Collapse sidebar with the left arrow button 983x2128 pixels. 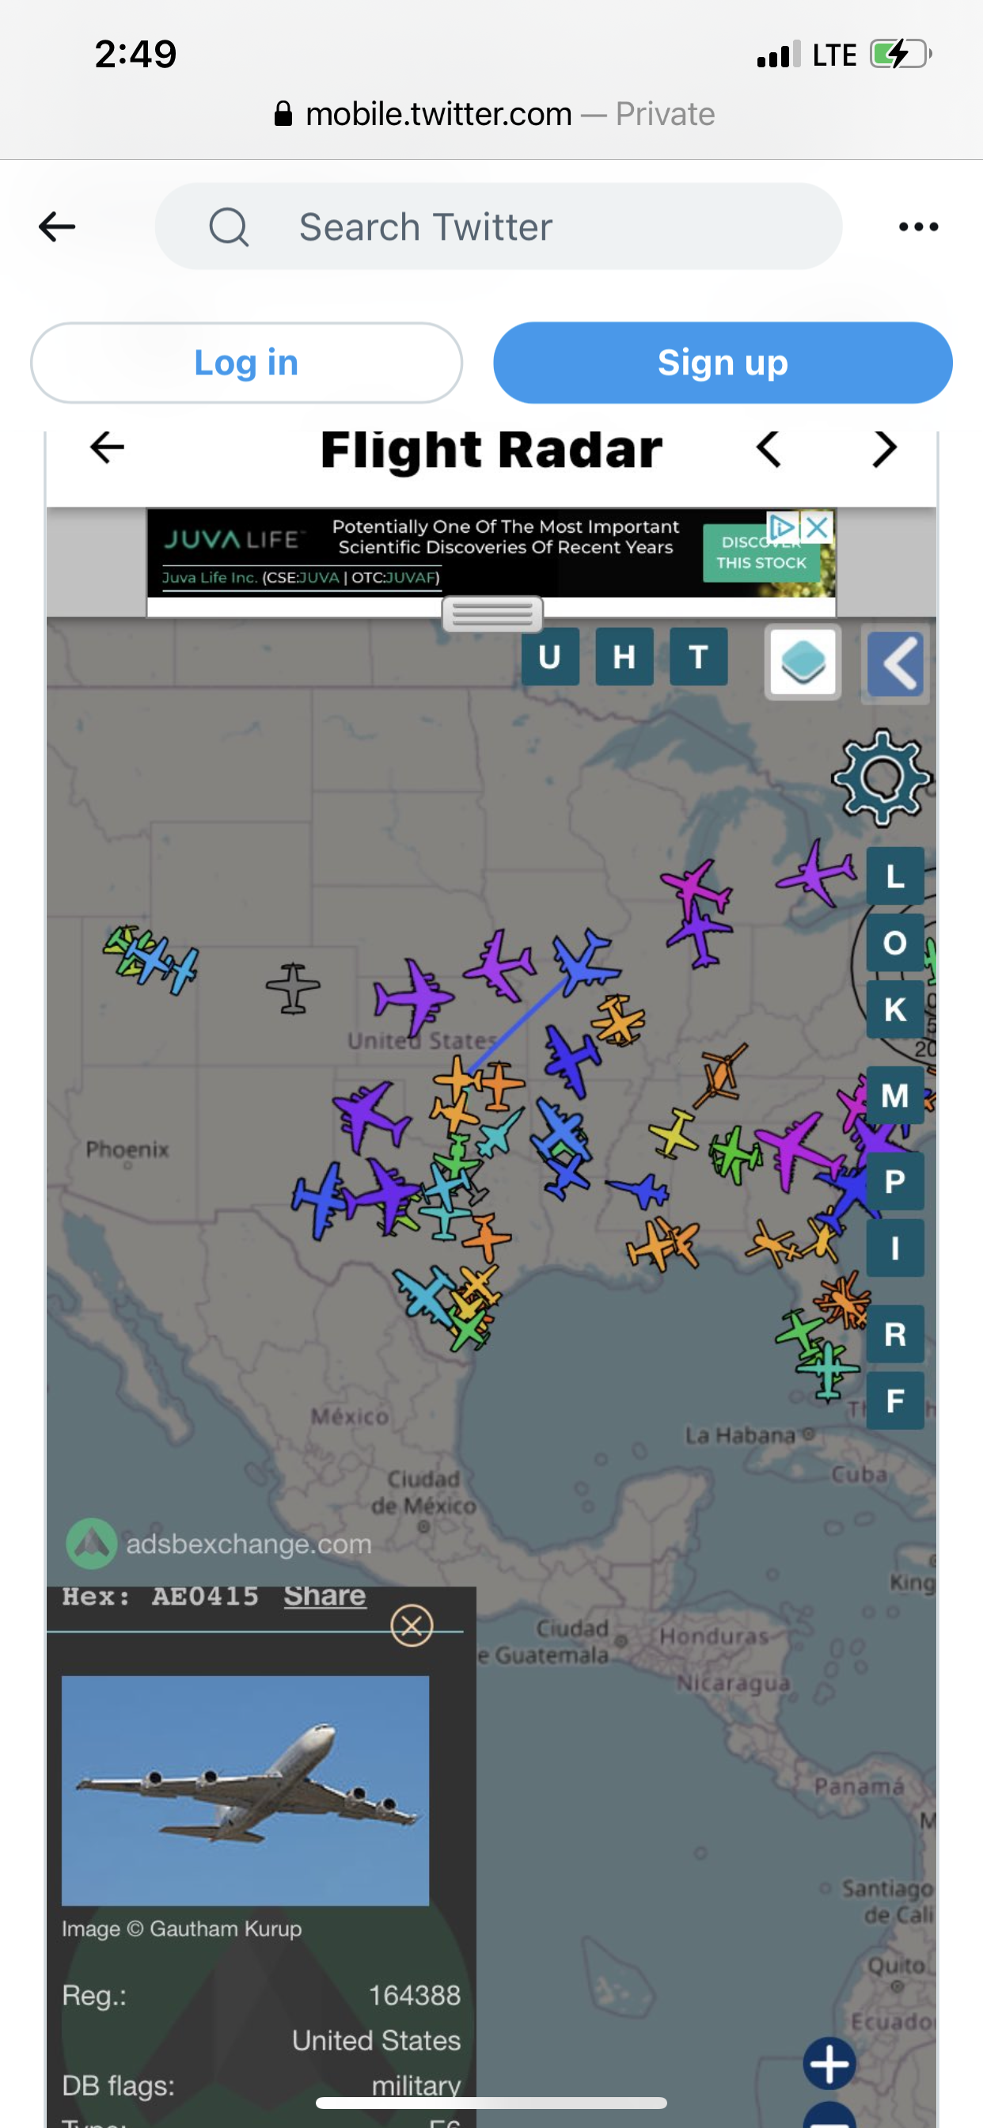pyautogui.click(x=895, y=663)
